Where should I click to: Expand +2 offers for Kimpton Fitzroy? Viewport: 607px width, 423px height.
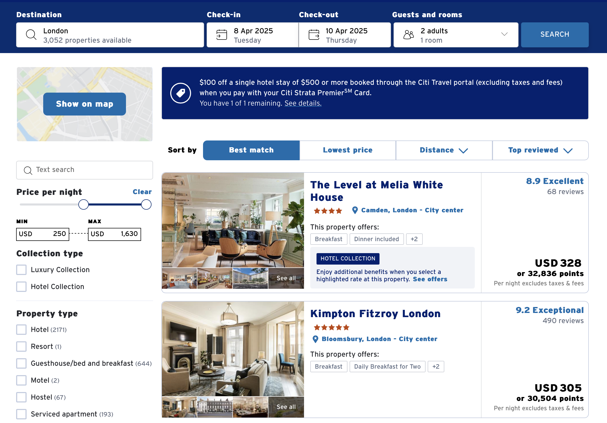[436, 367]
